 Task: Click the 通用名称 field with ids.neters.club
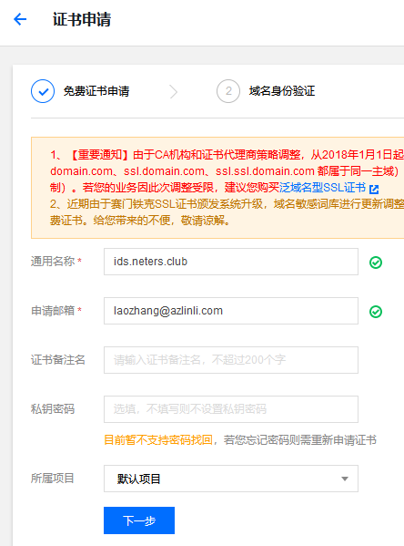[x=231, y=262]
